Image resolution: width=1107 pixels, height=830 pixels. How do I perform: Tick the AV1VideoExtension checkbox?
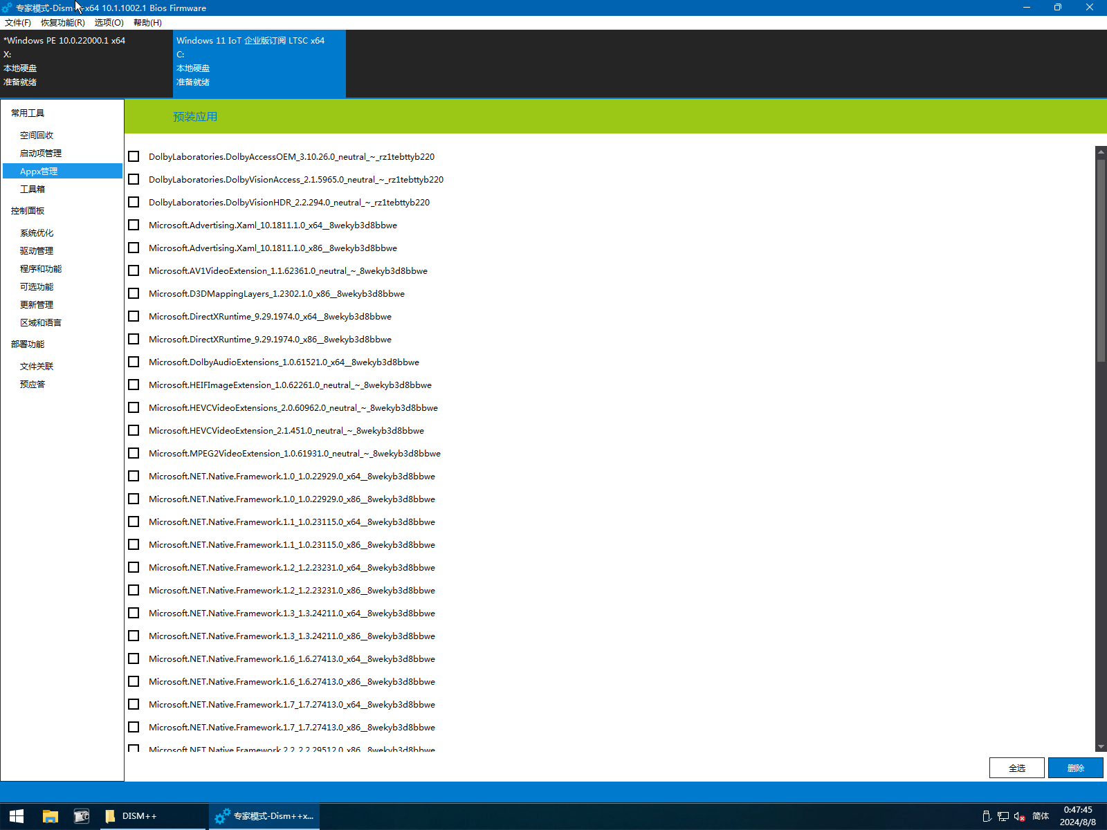click(x=134, y=270)
